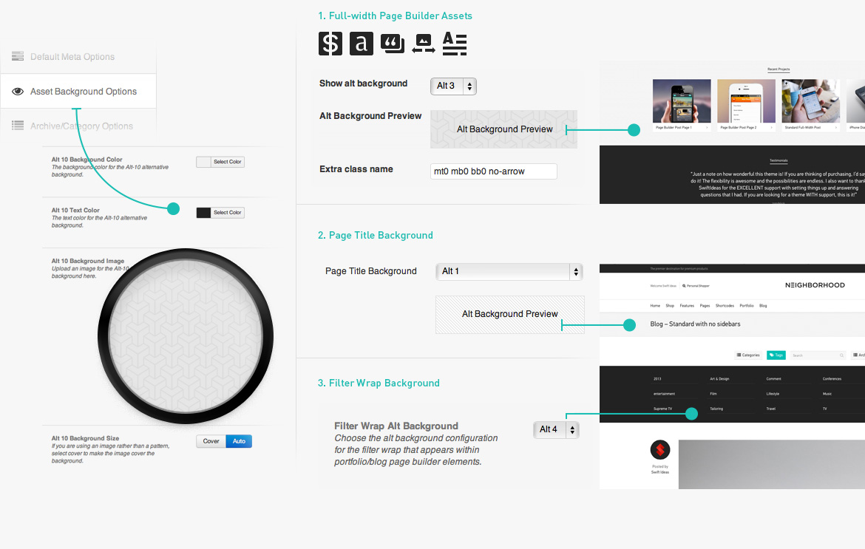Viewport: 865px width, 549px height.
Task: Select the entertainment tag
Action: [664, 394]
